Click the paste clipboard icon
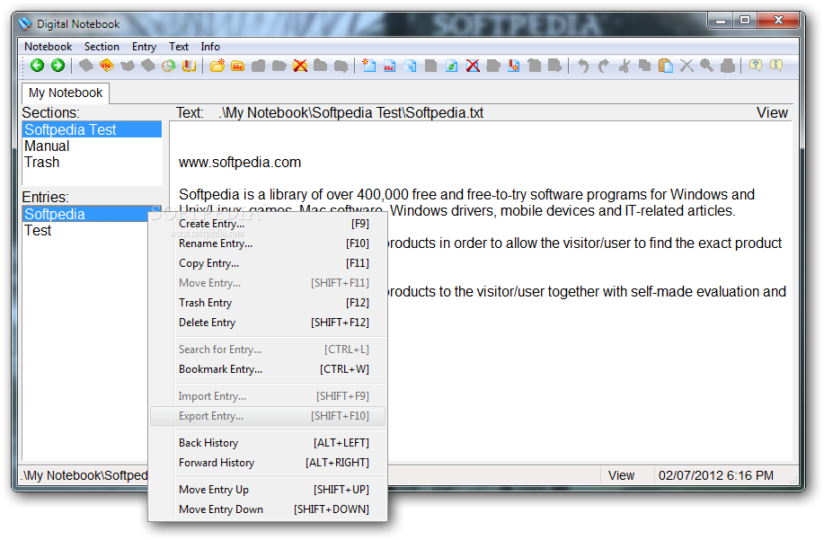This screenshot has height=540, width=824. point(665,66)
